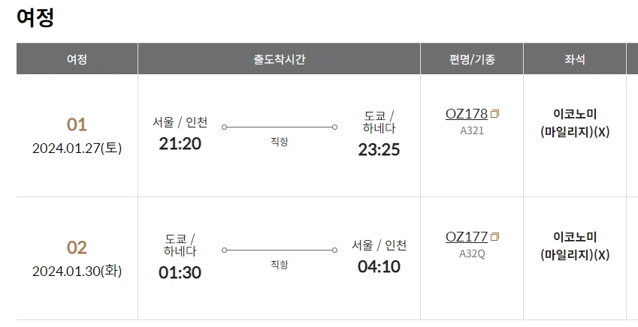Click A32Q aircraft type text
Viewport: 638px width, 327px height.
point(472,253)
